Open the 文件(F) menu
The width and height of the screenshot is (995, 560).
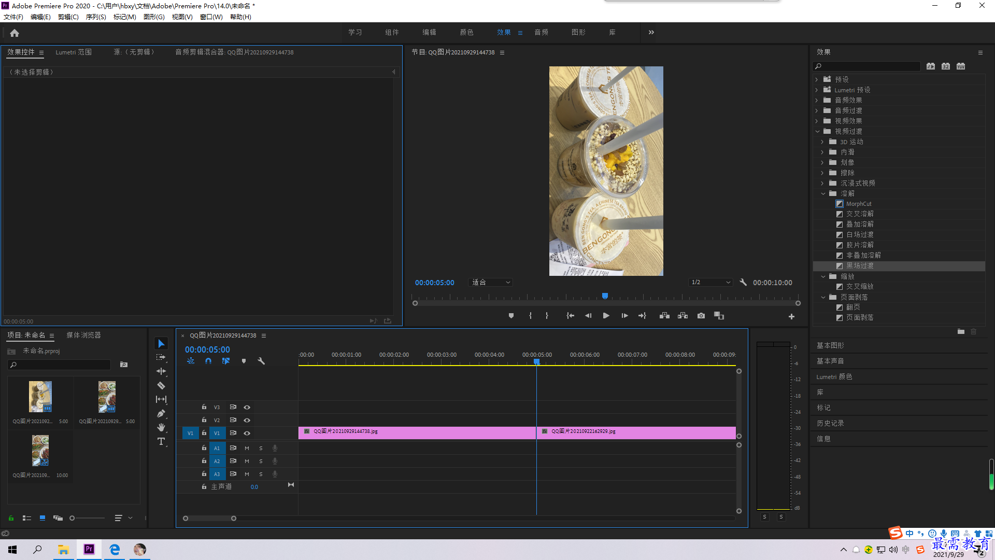[13, 17]
